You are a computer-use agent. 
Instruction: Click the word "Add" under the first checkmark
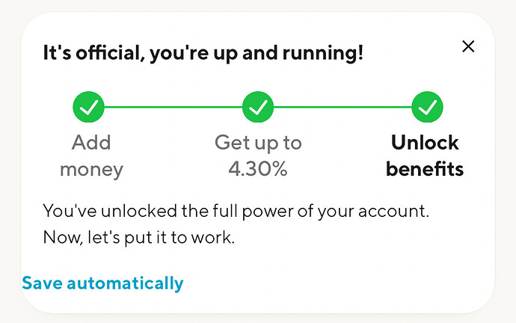coord(91,142)
